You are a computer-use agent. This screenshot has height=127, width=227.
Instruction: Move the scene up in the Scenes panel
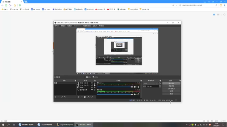[x=62, y=97]
